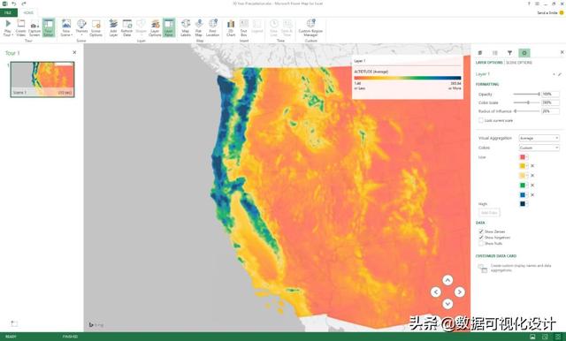Enable the Show Nulls checkbox
Screen dimensions: 566x341
point(481,243)
